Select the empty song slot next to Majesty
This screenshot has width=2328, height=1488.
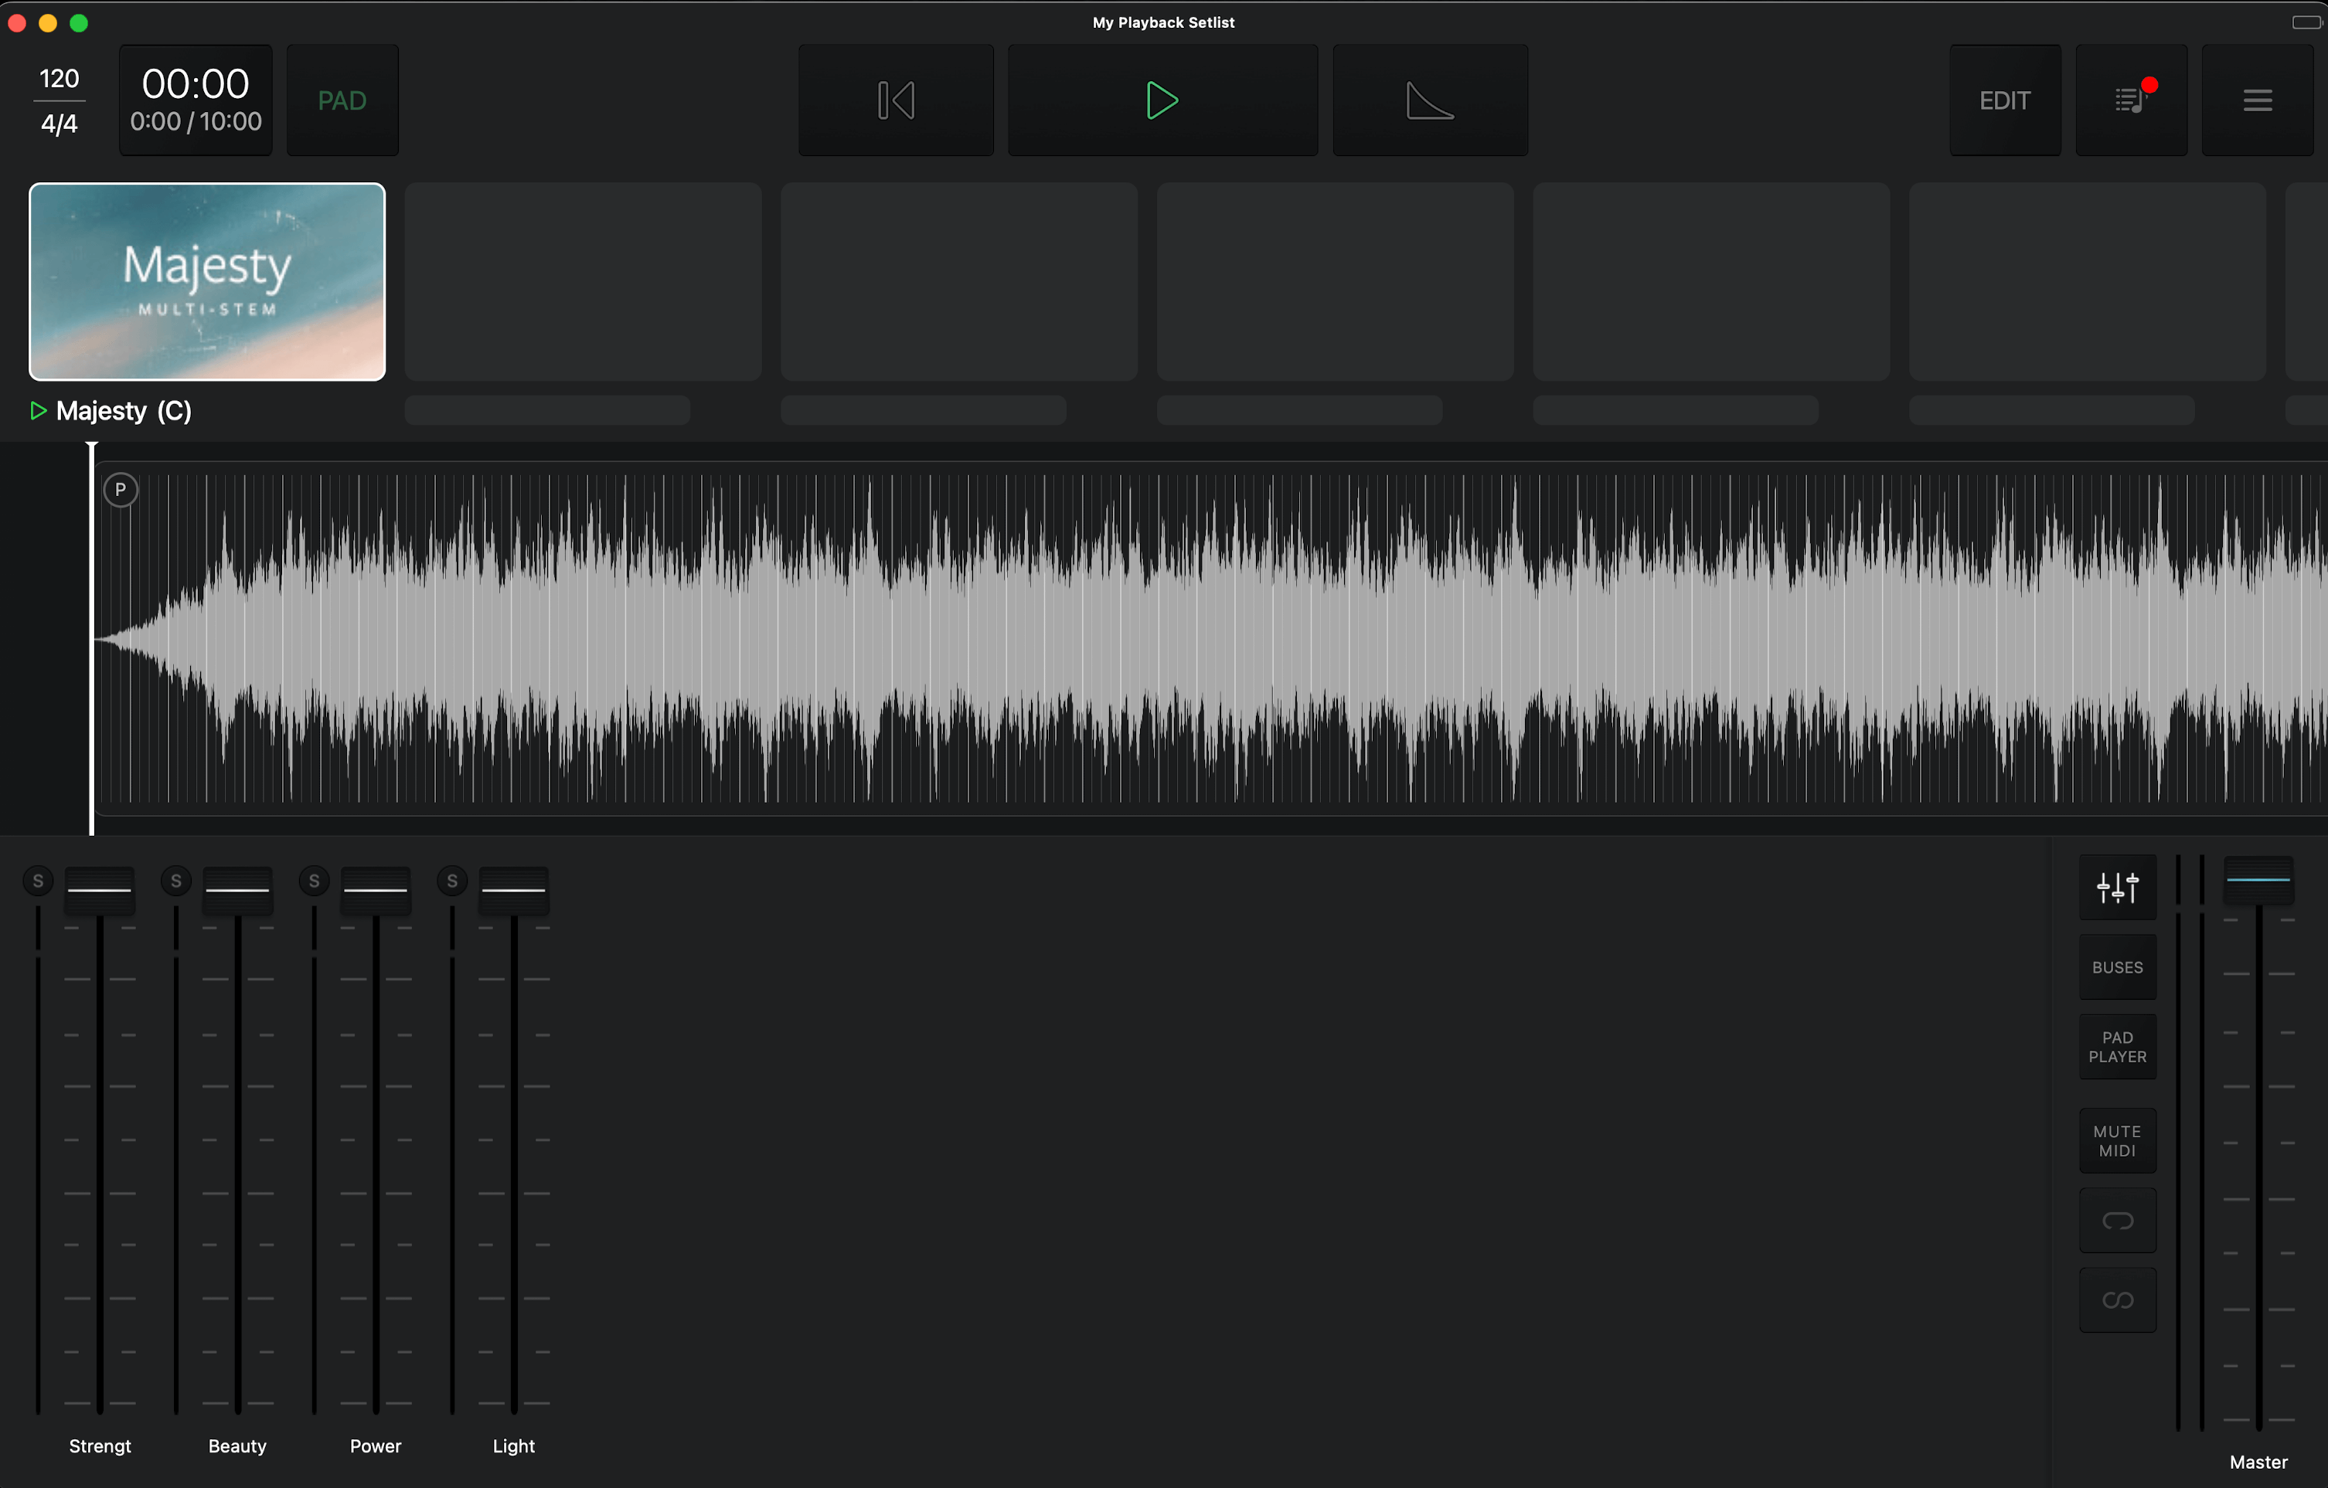[x=583, y=281]
